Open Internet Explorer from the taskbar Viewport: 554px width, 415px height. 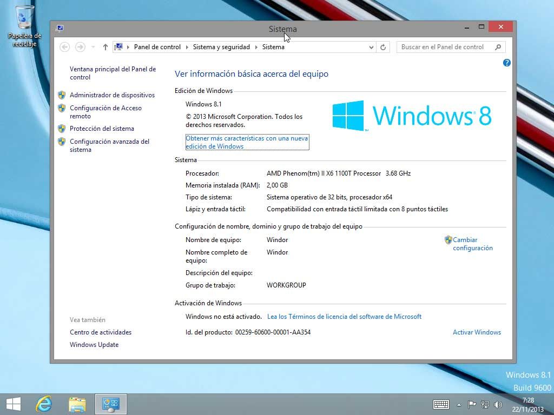(43, 404)
